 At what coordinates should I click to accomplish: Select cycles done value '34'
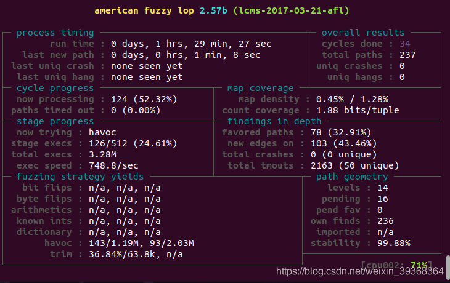click(405, 44)
